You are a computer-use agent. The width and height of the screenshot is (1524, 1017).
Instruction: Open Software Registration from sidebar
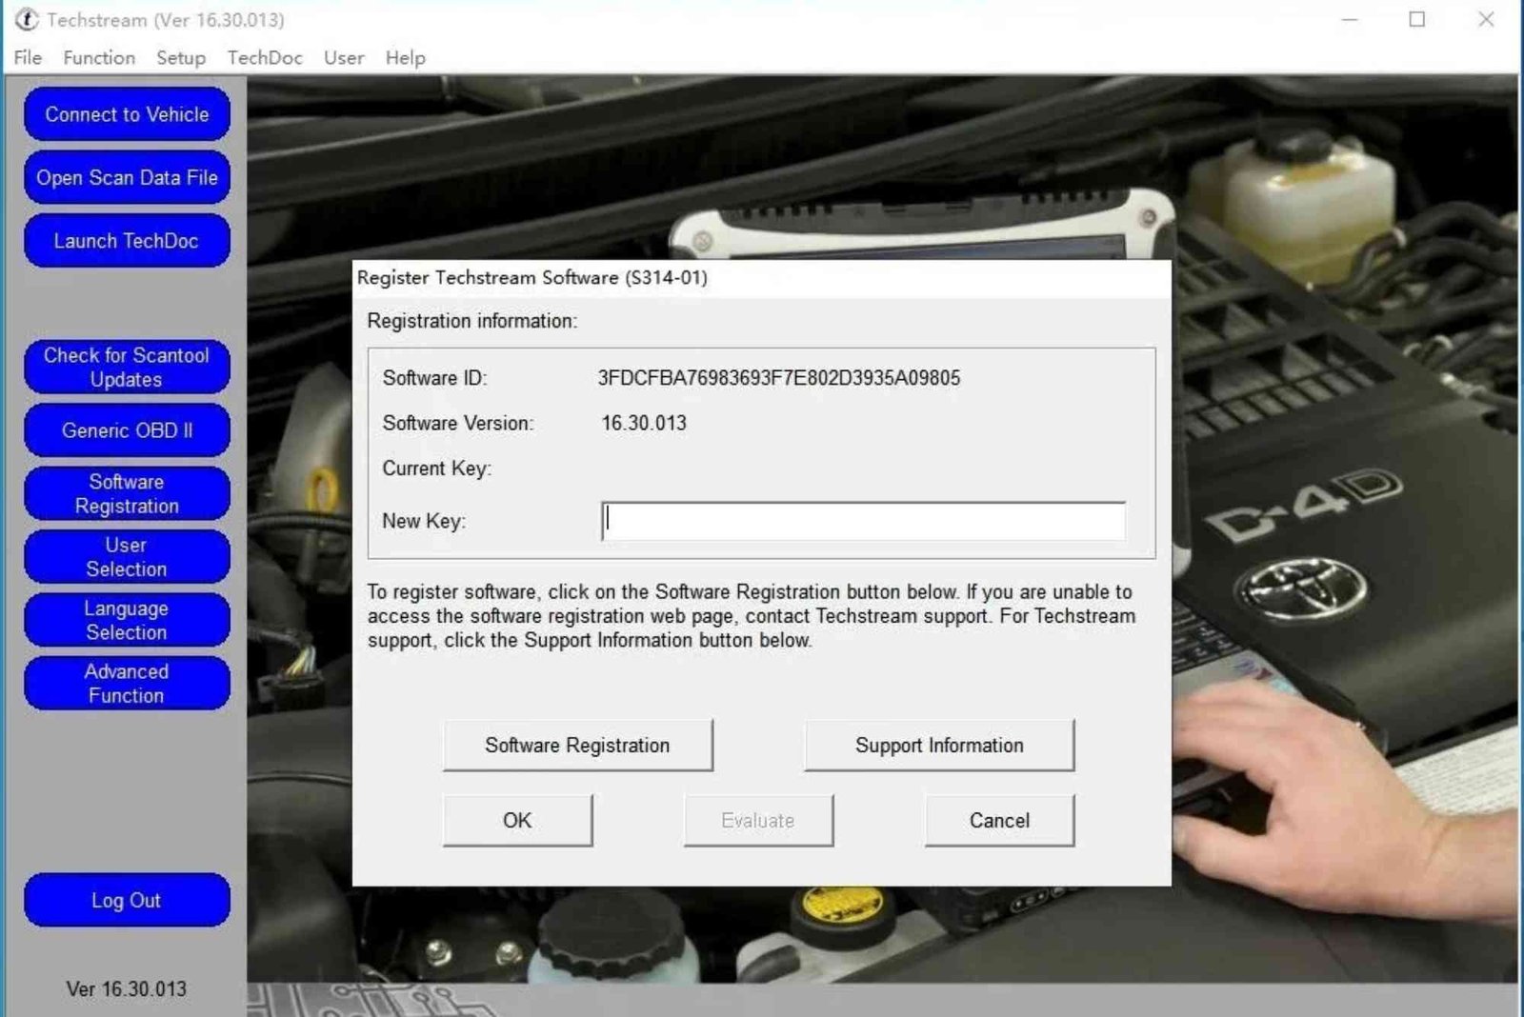tap(127, 494)
